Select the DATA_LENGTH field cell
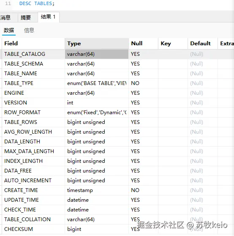This screenshot has width=234, height=236. coord(33,142)
